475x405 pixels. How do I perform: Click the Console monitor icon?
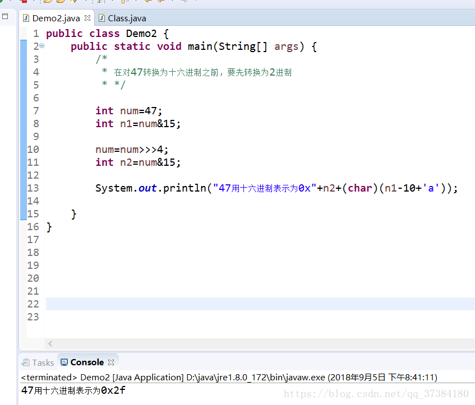(x=64, y=362)
